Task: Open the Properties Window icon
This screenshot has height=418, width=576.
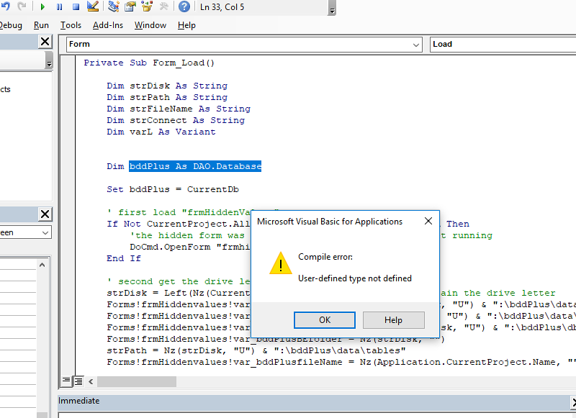Action: click(x=130, y=6)
